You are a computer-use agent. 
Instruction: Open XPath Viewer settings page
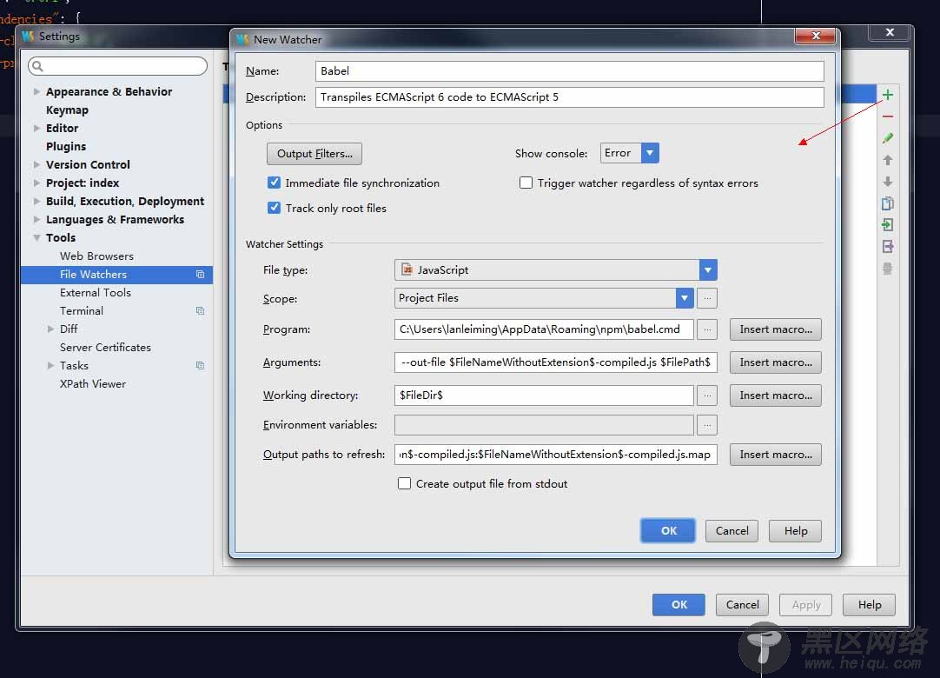[x=93, y=384]
